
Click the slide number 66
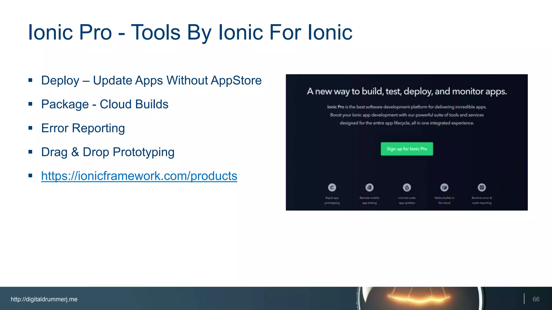point(536,299)
